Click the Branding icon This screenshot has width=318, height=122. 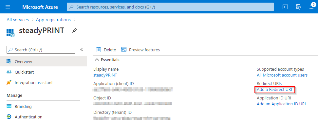point(9,106)
